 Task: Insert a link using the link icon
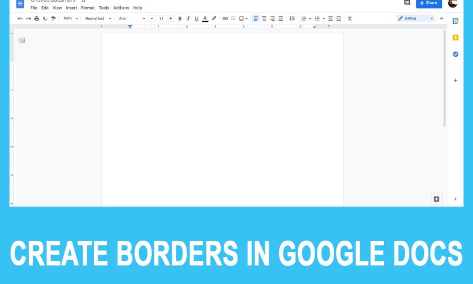[225, 18]
